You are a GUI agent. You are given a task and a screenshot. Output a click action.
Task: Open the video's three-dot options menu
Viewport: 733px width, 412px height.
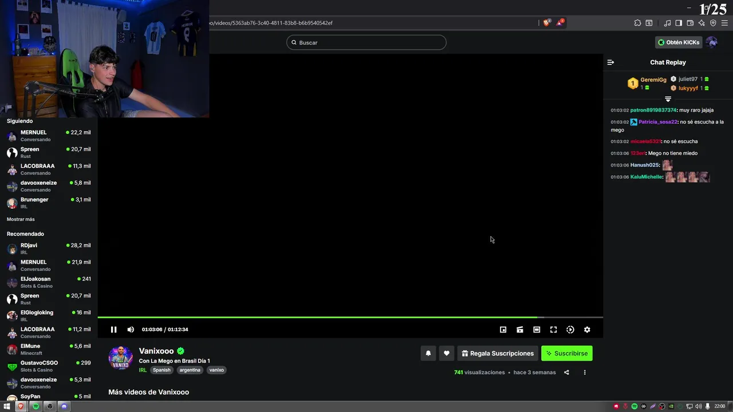click(585, 373)
